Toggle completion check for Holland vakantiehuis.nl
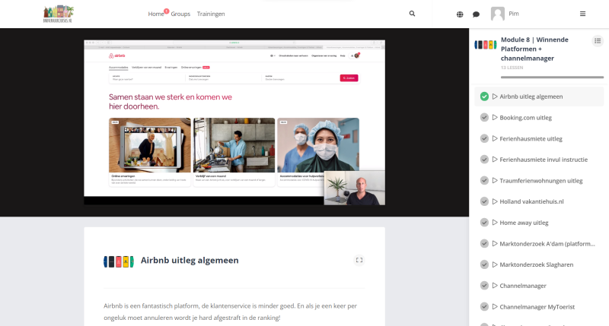Viewport: 609px width, 326px height. coord(484,201)
